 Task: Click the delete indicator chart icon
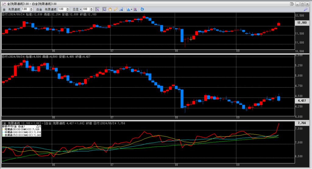tap(135, 9)
